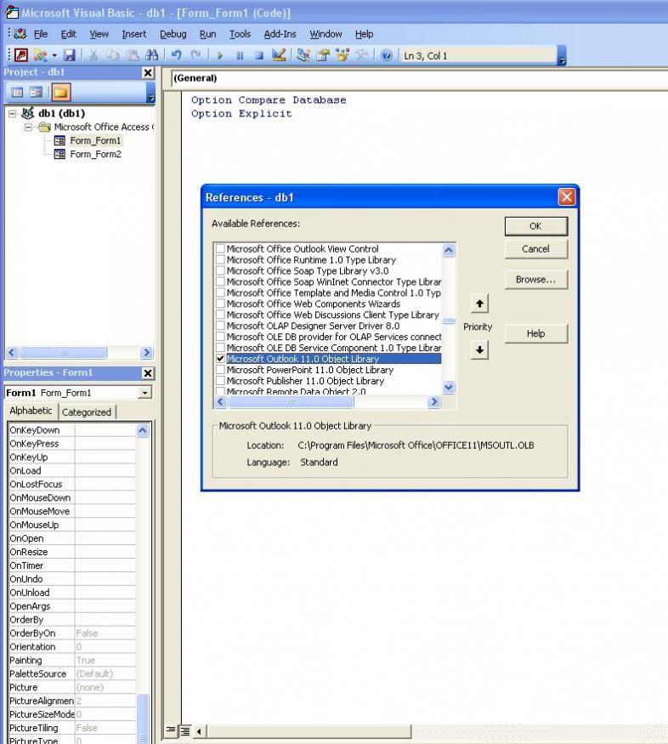Viewport: 668px width, 744px height.
Task: Open the Insert Module dropdown arrow
Action: [54, 55]
